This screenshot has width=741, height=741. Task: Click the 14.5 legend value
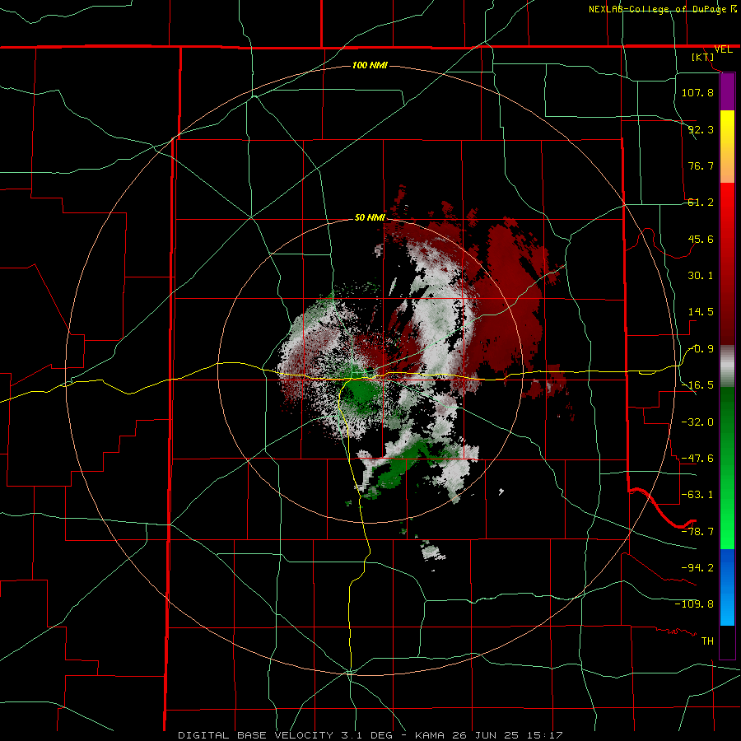(701, 312)
